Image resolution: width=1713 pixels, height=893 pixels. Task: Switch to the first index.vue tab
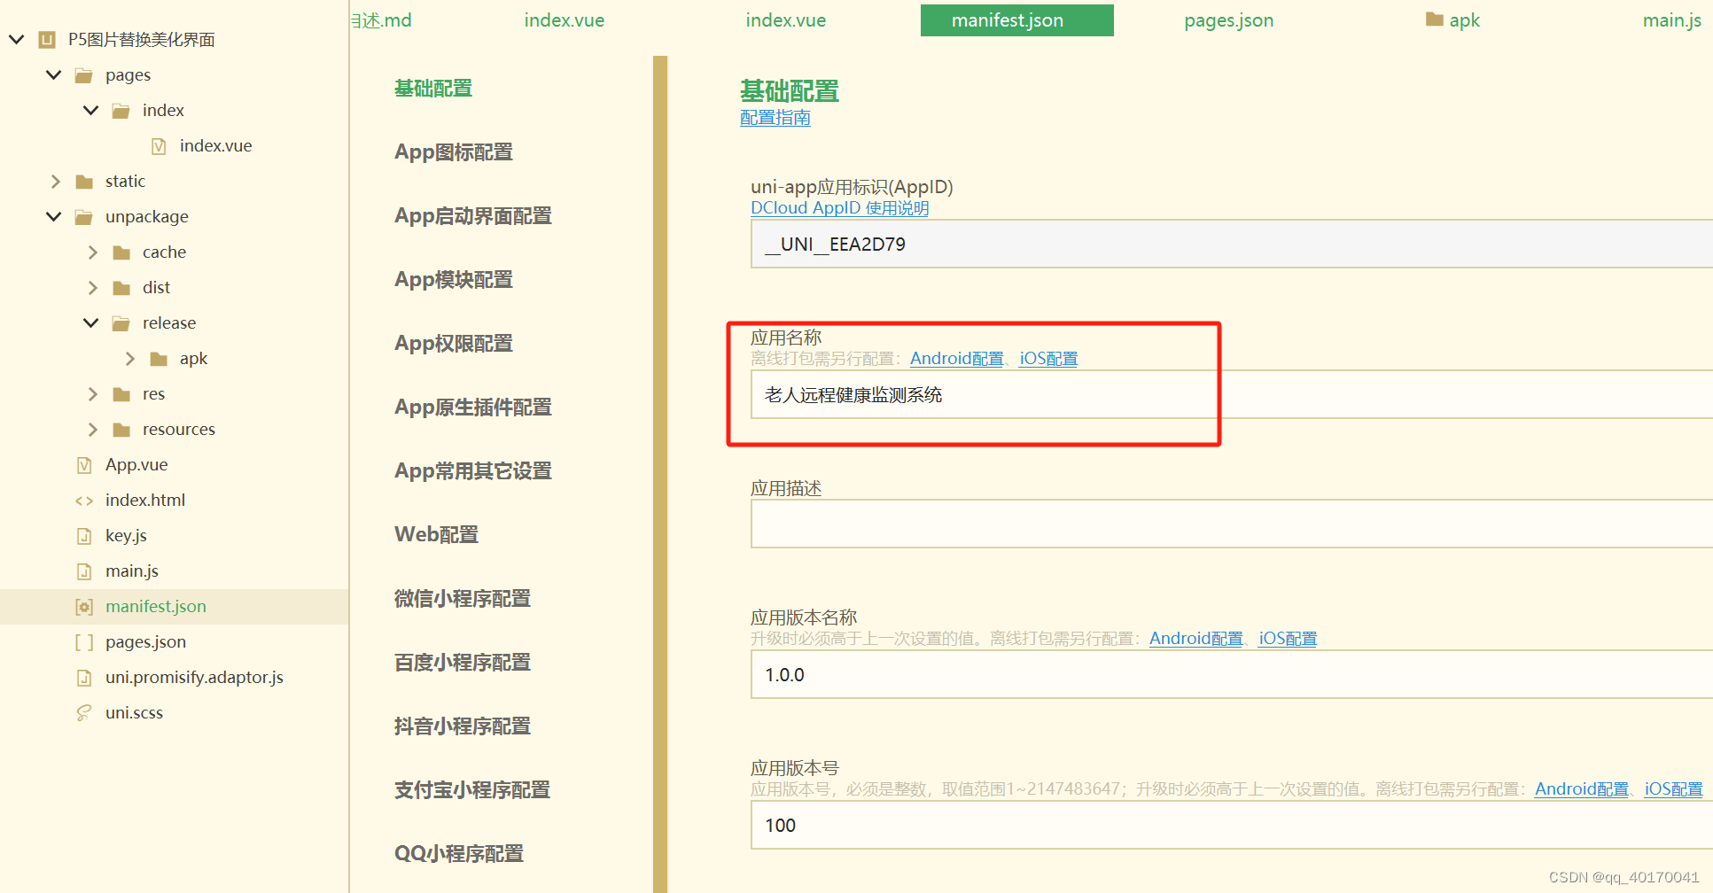coord(565,19)
